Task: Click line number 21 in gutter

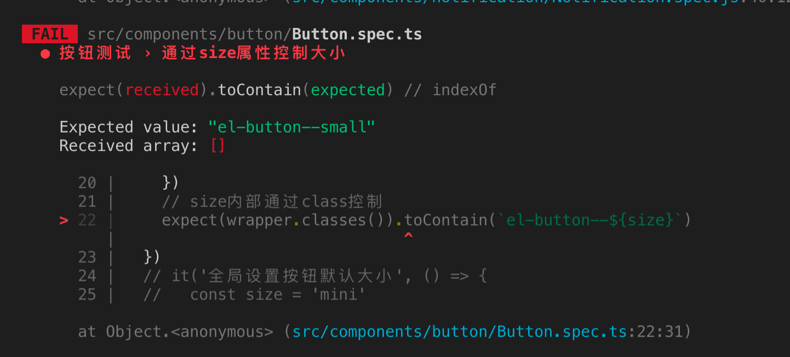Action: (87, 201)
